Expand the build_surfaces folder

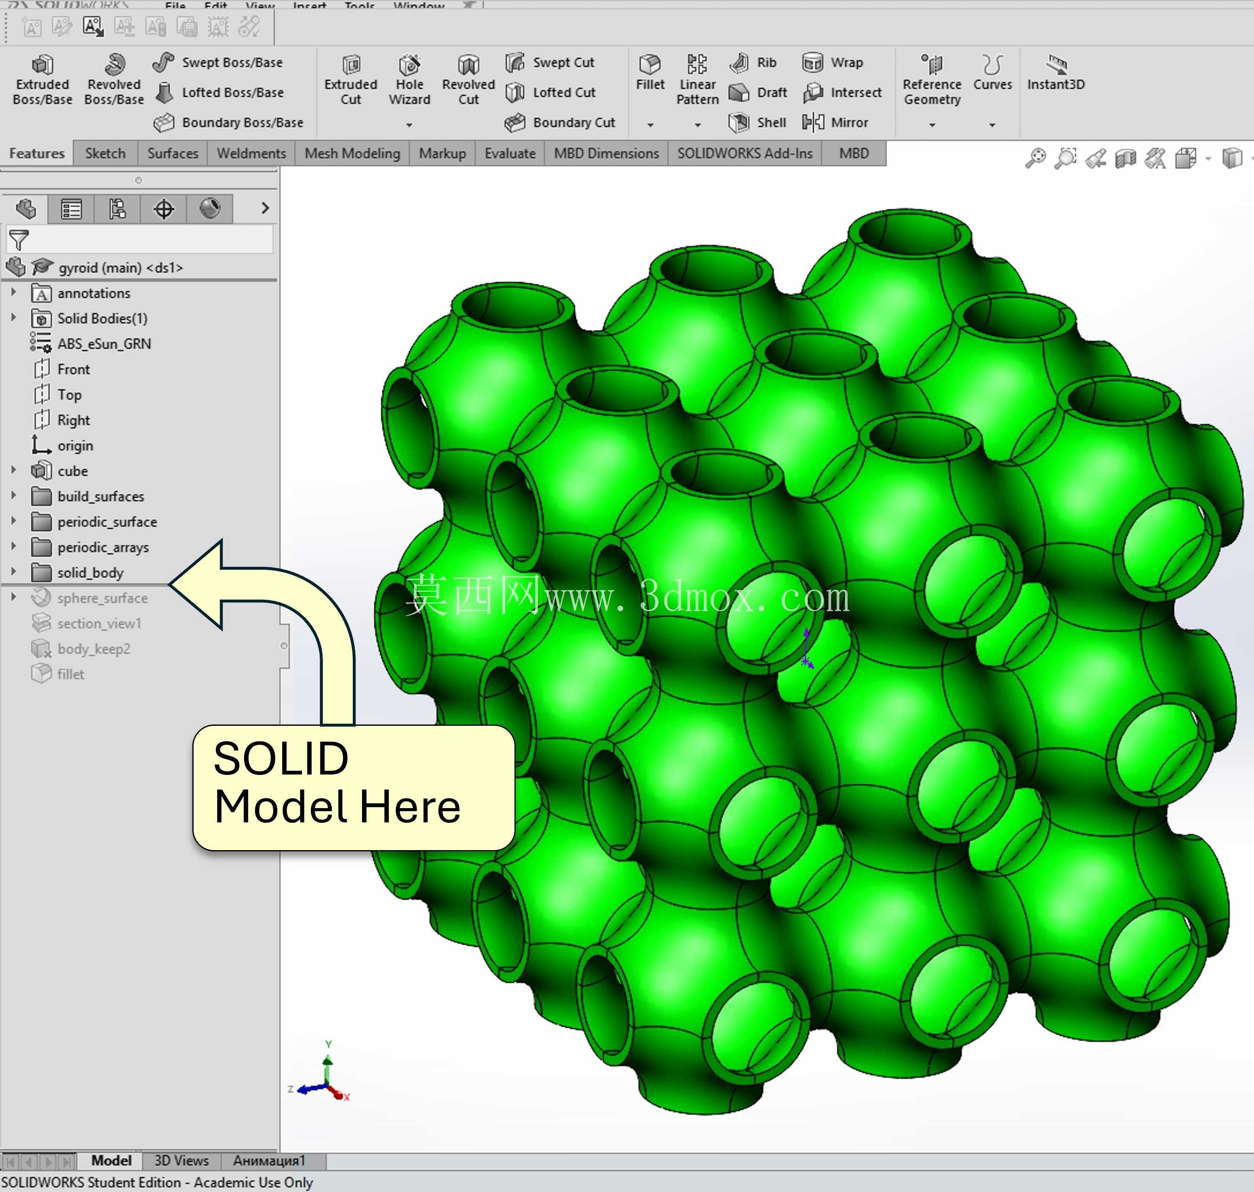13,495
